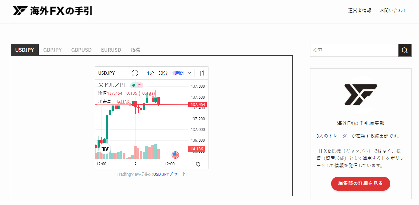Open the USD JPYチャート link

click(x=170, y=174)
